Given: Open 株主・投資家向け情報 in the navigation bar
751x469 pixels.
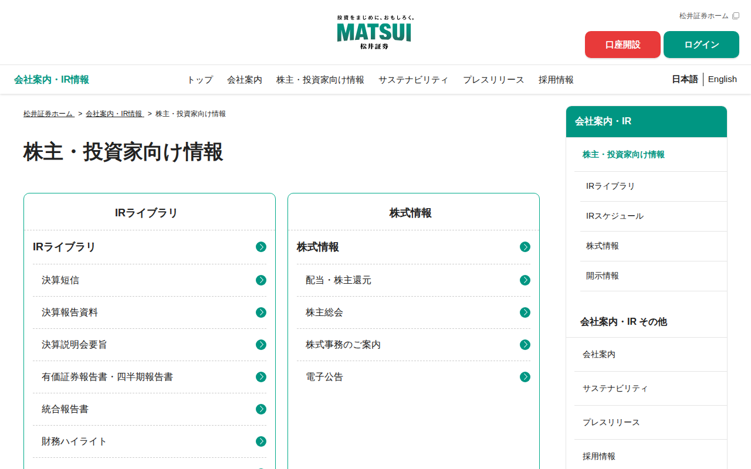Looking at the screenshot, I should click(320, 80).
